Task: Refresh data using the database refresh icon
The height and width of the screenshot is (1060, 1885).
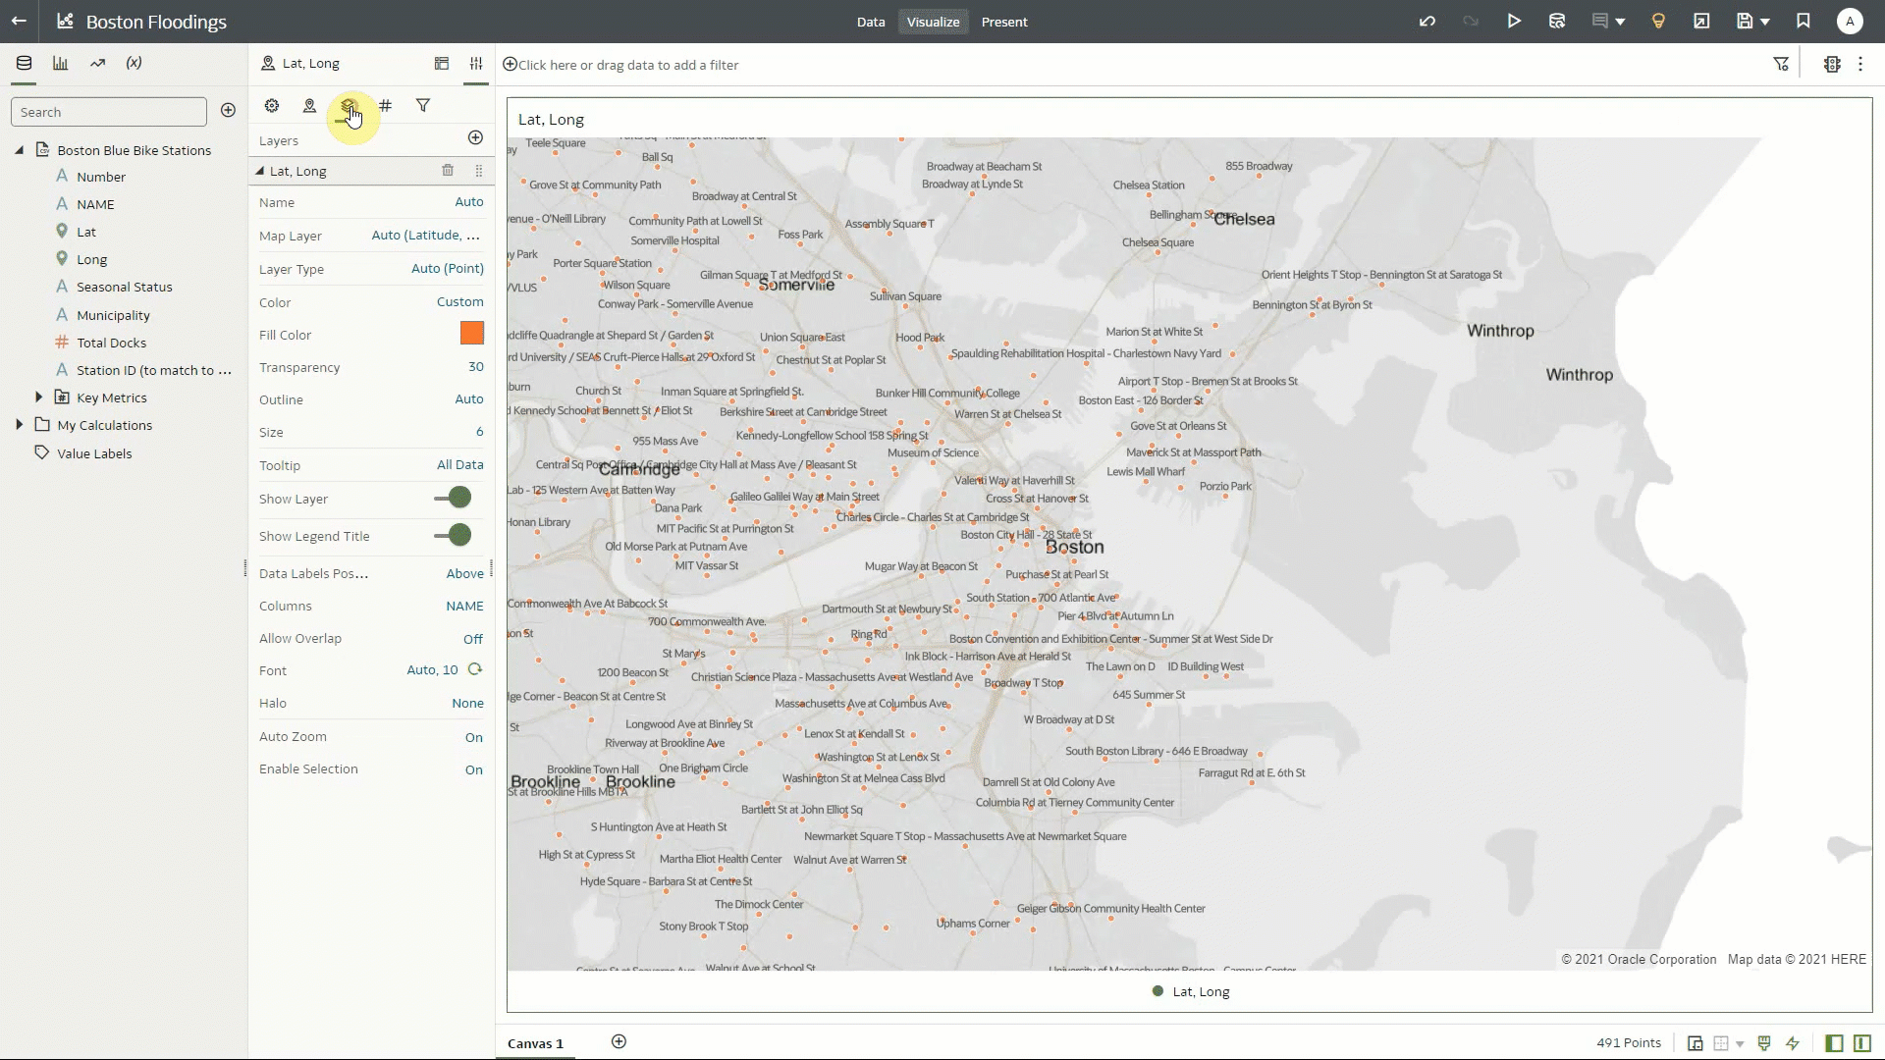Action: pos(1556,21)
